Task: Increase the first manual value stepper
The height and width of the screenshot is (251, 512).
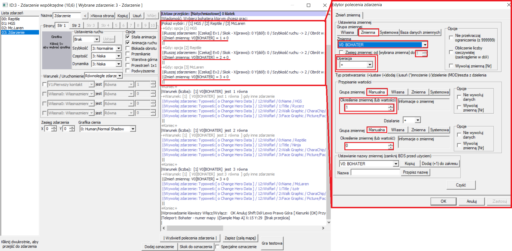Action: [391, 106]
